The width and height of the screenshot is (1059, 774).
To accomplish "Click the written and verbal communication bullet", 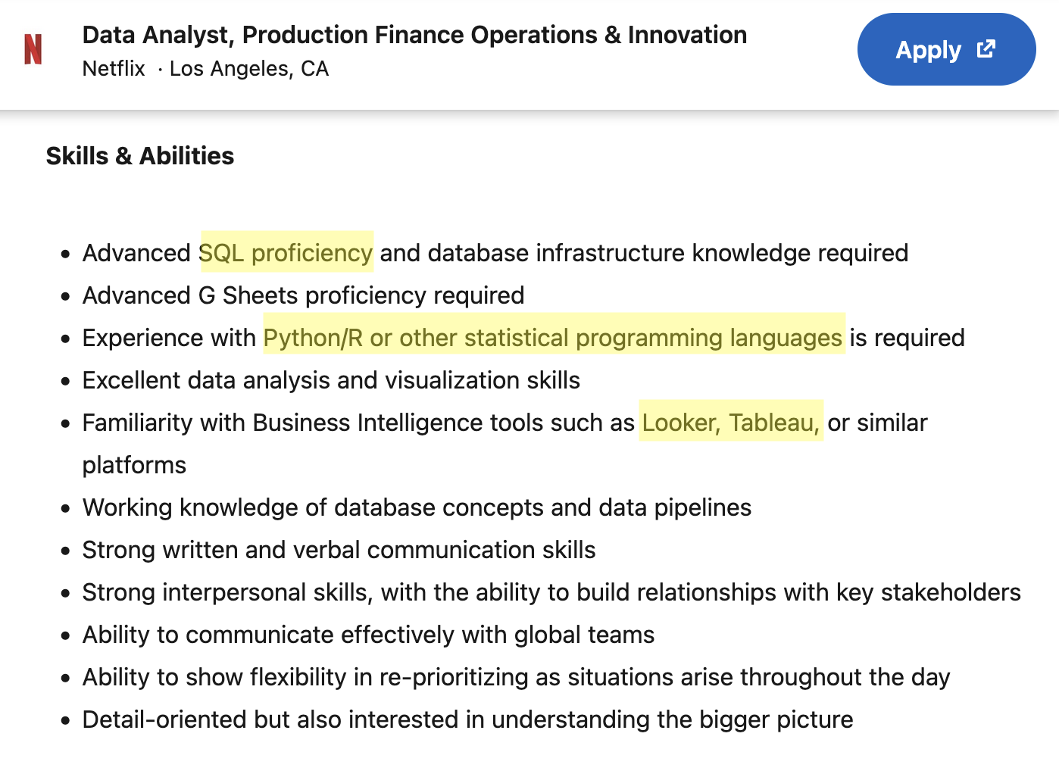I will 339,550.
